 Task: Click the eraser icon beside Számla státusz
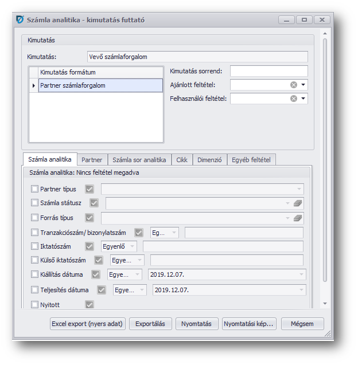point(297,203)
